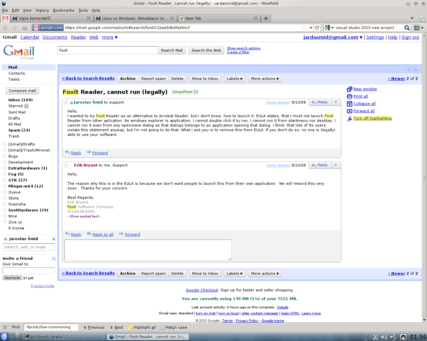The width and height of the screenshot is (427, 341).
Task: Click the quick reply text box
Action: coord(148,250)
